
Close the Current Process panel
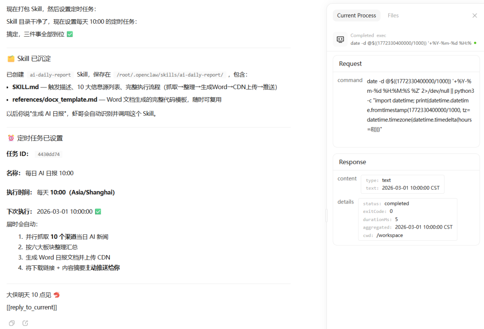pyautogui.click(x=475, y=15)
